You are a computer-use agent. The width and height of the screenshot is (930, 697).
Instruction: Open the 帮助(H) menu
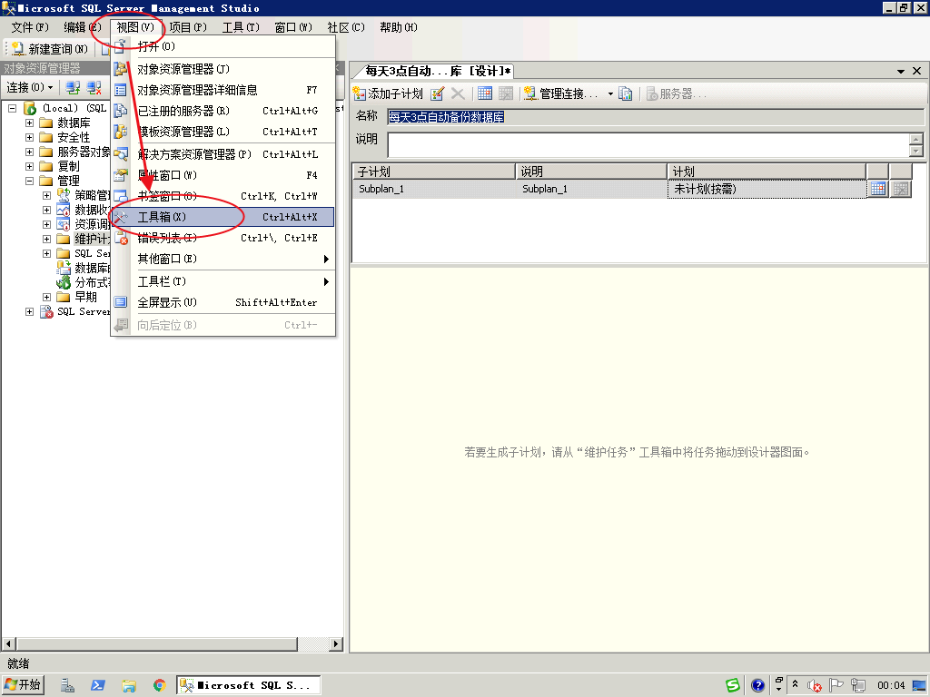click(x=398, y=27)
